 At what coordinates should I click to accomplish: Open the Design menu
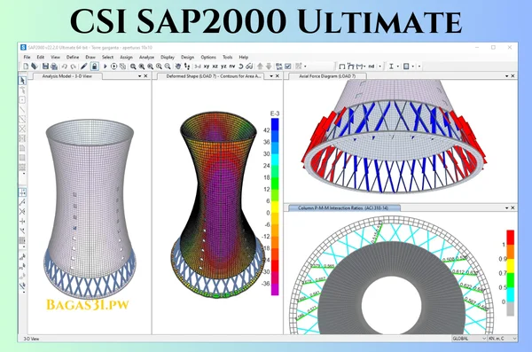pyautogui.click(x=187, y=57)
